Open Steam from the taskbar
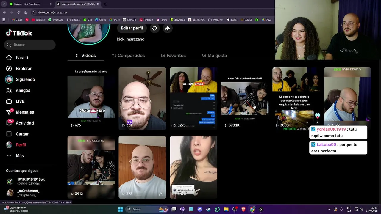 click(208, 209)
